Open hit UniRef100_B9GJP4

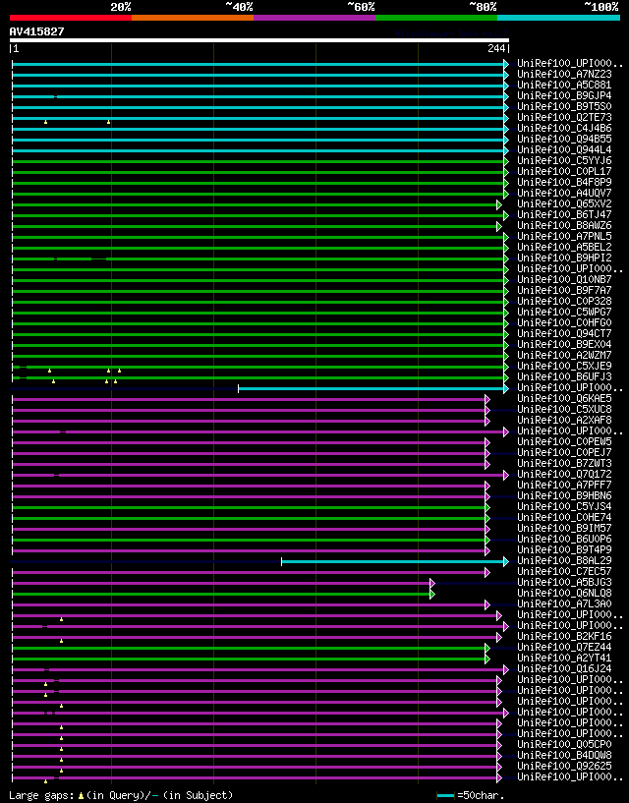click(x=564, y=95)
